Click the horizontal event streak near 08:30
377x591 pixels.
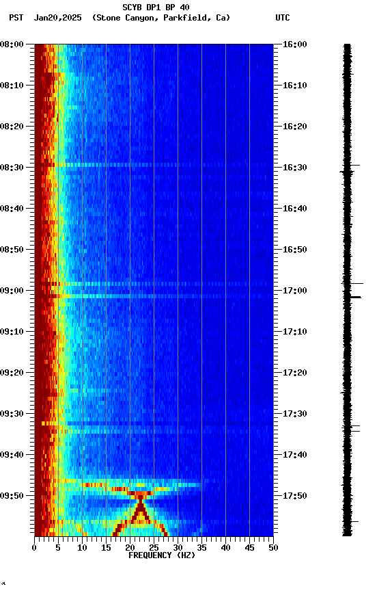[x=154, y=165]
